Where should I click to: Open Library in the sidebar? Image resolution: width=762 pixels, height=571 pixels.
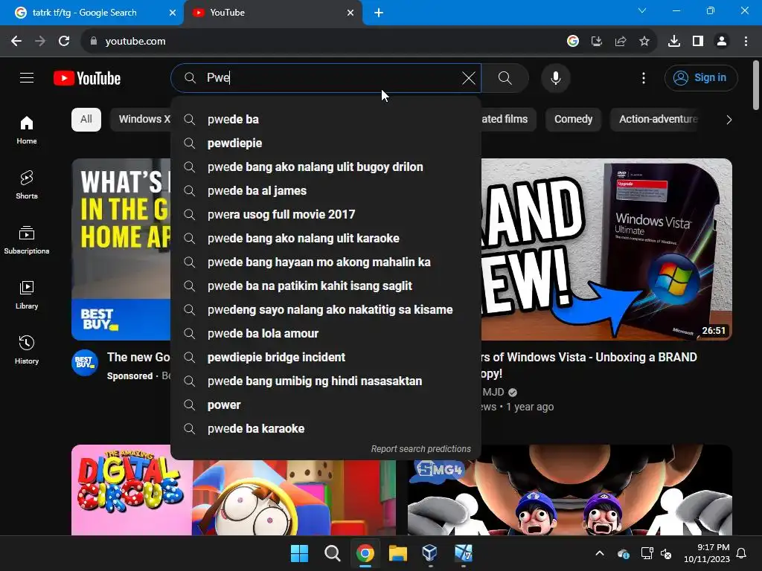pos(27,294)
